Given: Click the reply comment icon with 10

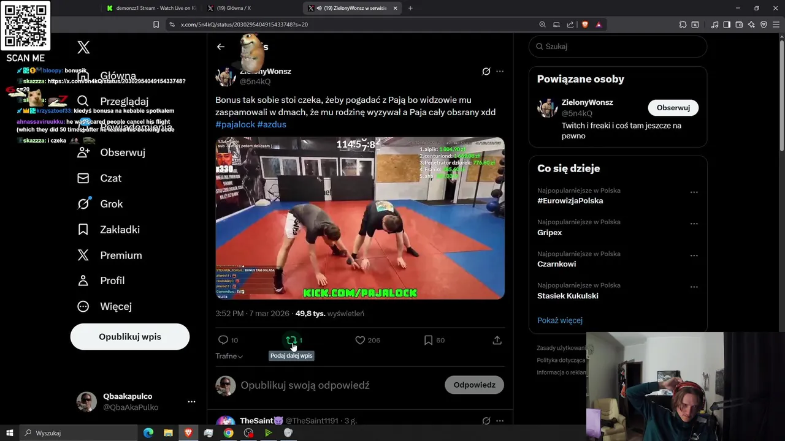Looking at the screenshot, I should coord(228,340).
